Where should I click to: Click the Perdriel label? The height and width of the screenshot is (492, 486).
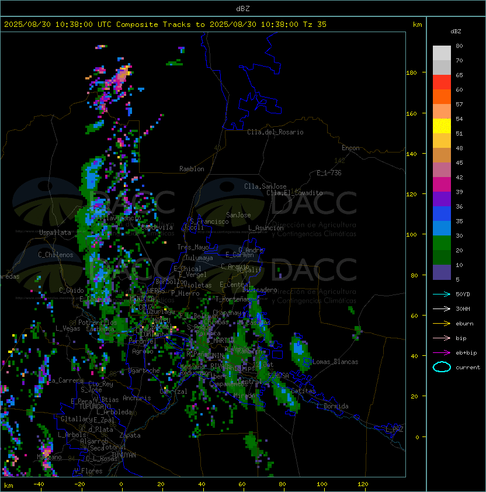click(143, 341)
